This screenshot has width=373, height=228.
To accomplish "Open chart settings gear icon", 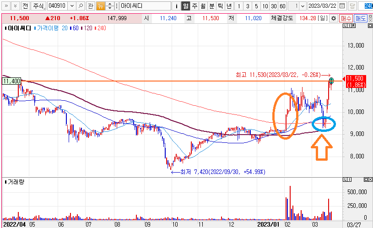I will 334,18.
